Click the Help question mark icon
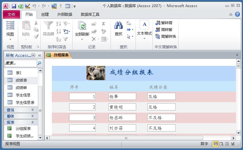 (x=237, y=14)
